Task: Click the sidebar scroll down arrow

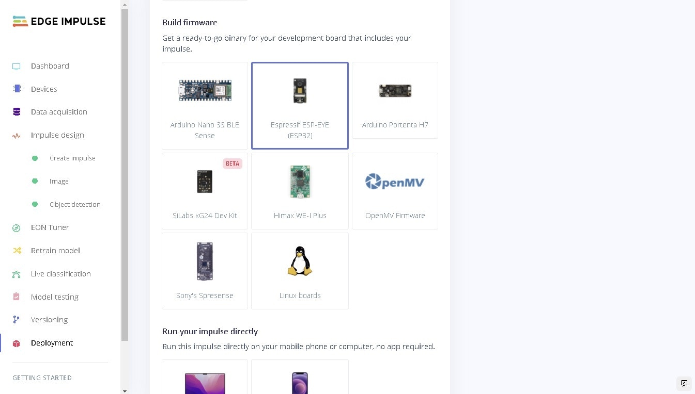Action: (125, 391)
